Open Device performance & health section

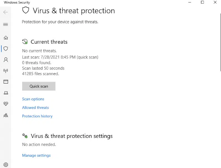coord(6,104)
